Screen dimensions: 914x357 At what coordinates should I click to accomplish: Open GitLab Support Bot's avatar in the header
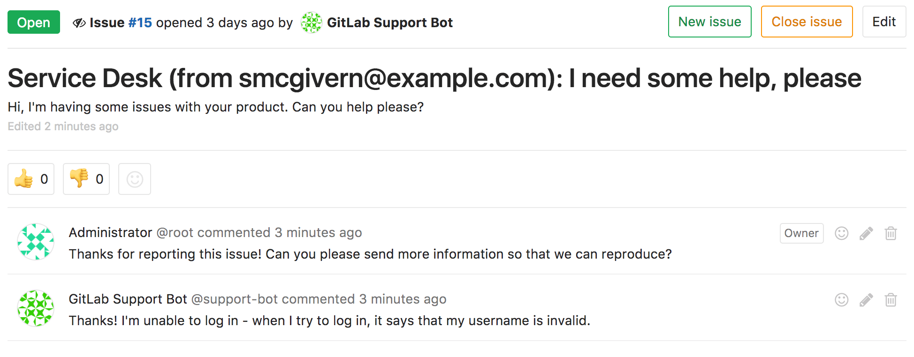tap(311, 22)
